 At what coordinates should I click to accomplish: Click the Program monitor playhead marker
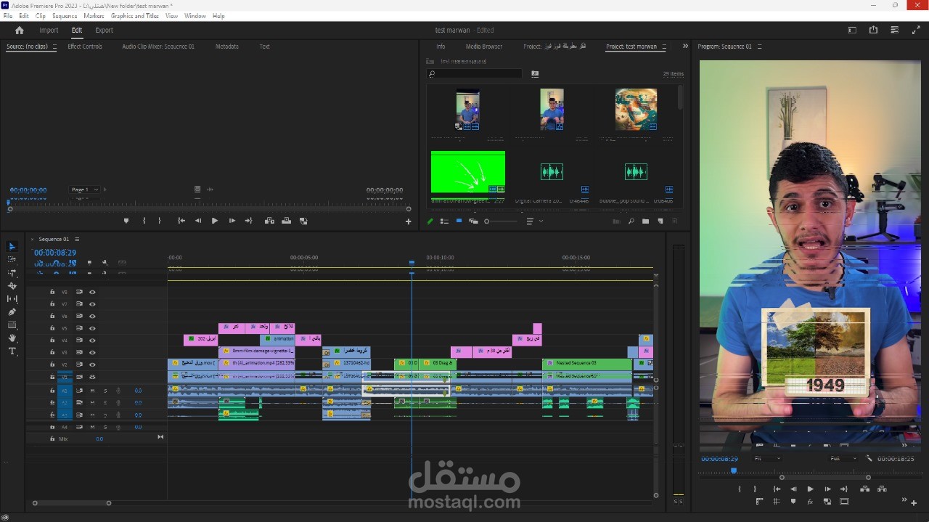[x=733, y=470]
